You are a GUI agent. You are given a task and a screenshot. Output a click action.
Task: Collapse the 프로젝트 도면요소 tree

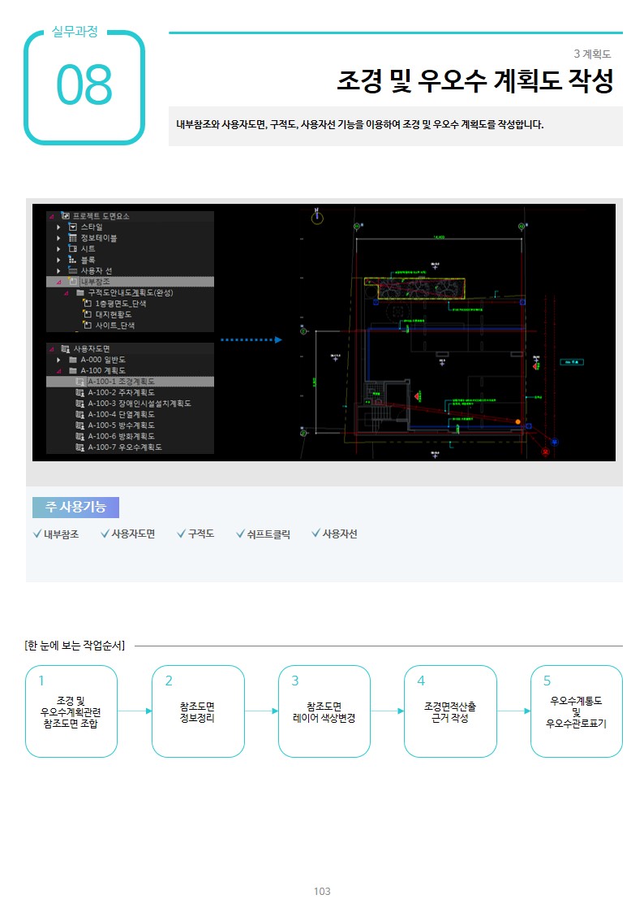point(52,216)
